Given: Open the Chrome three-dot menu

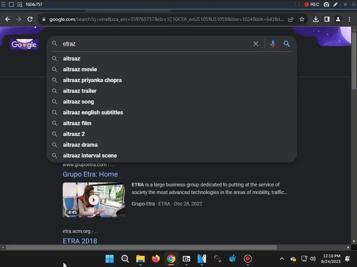Looking at the screenshot, I should [x=349, y=19].
